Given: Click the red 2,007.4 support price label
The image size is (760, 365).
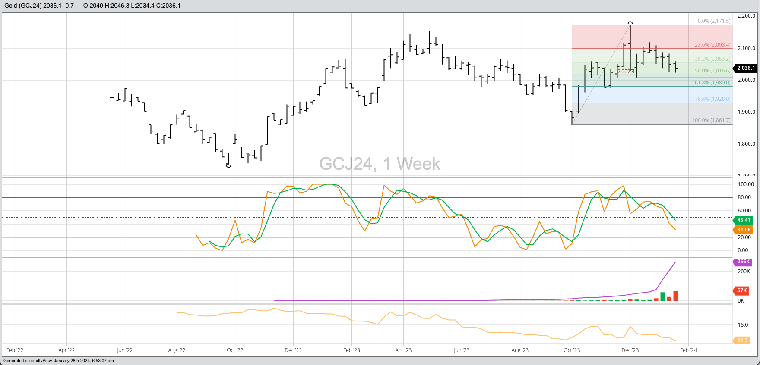Looking at the screenshot, I should coord(626,72).
